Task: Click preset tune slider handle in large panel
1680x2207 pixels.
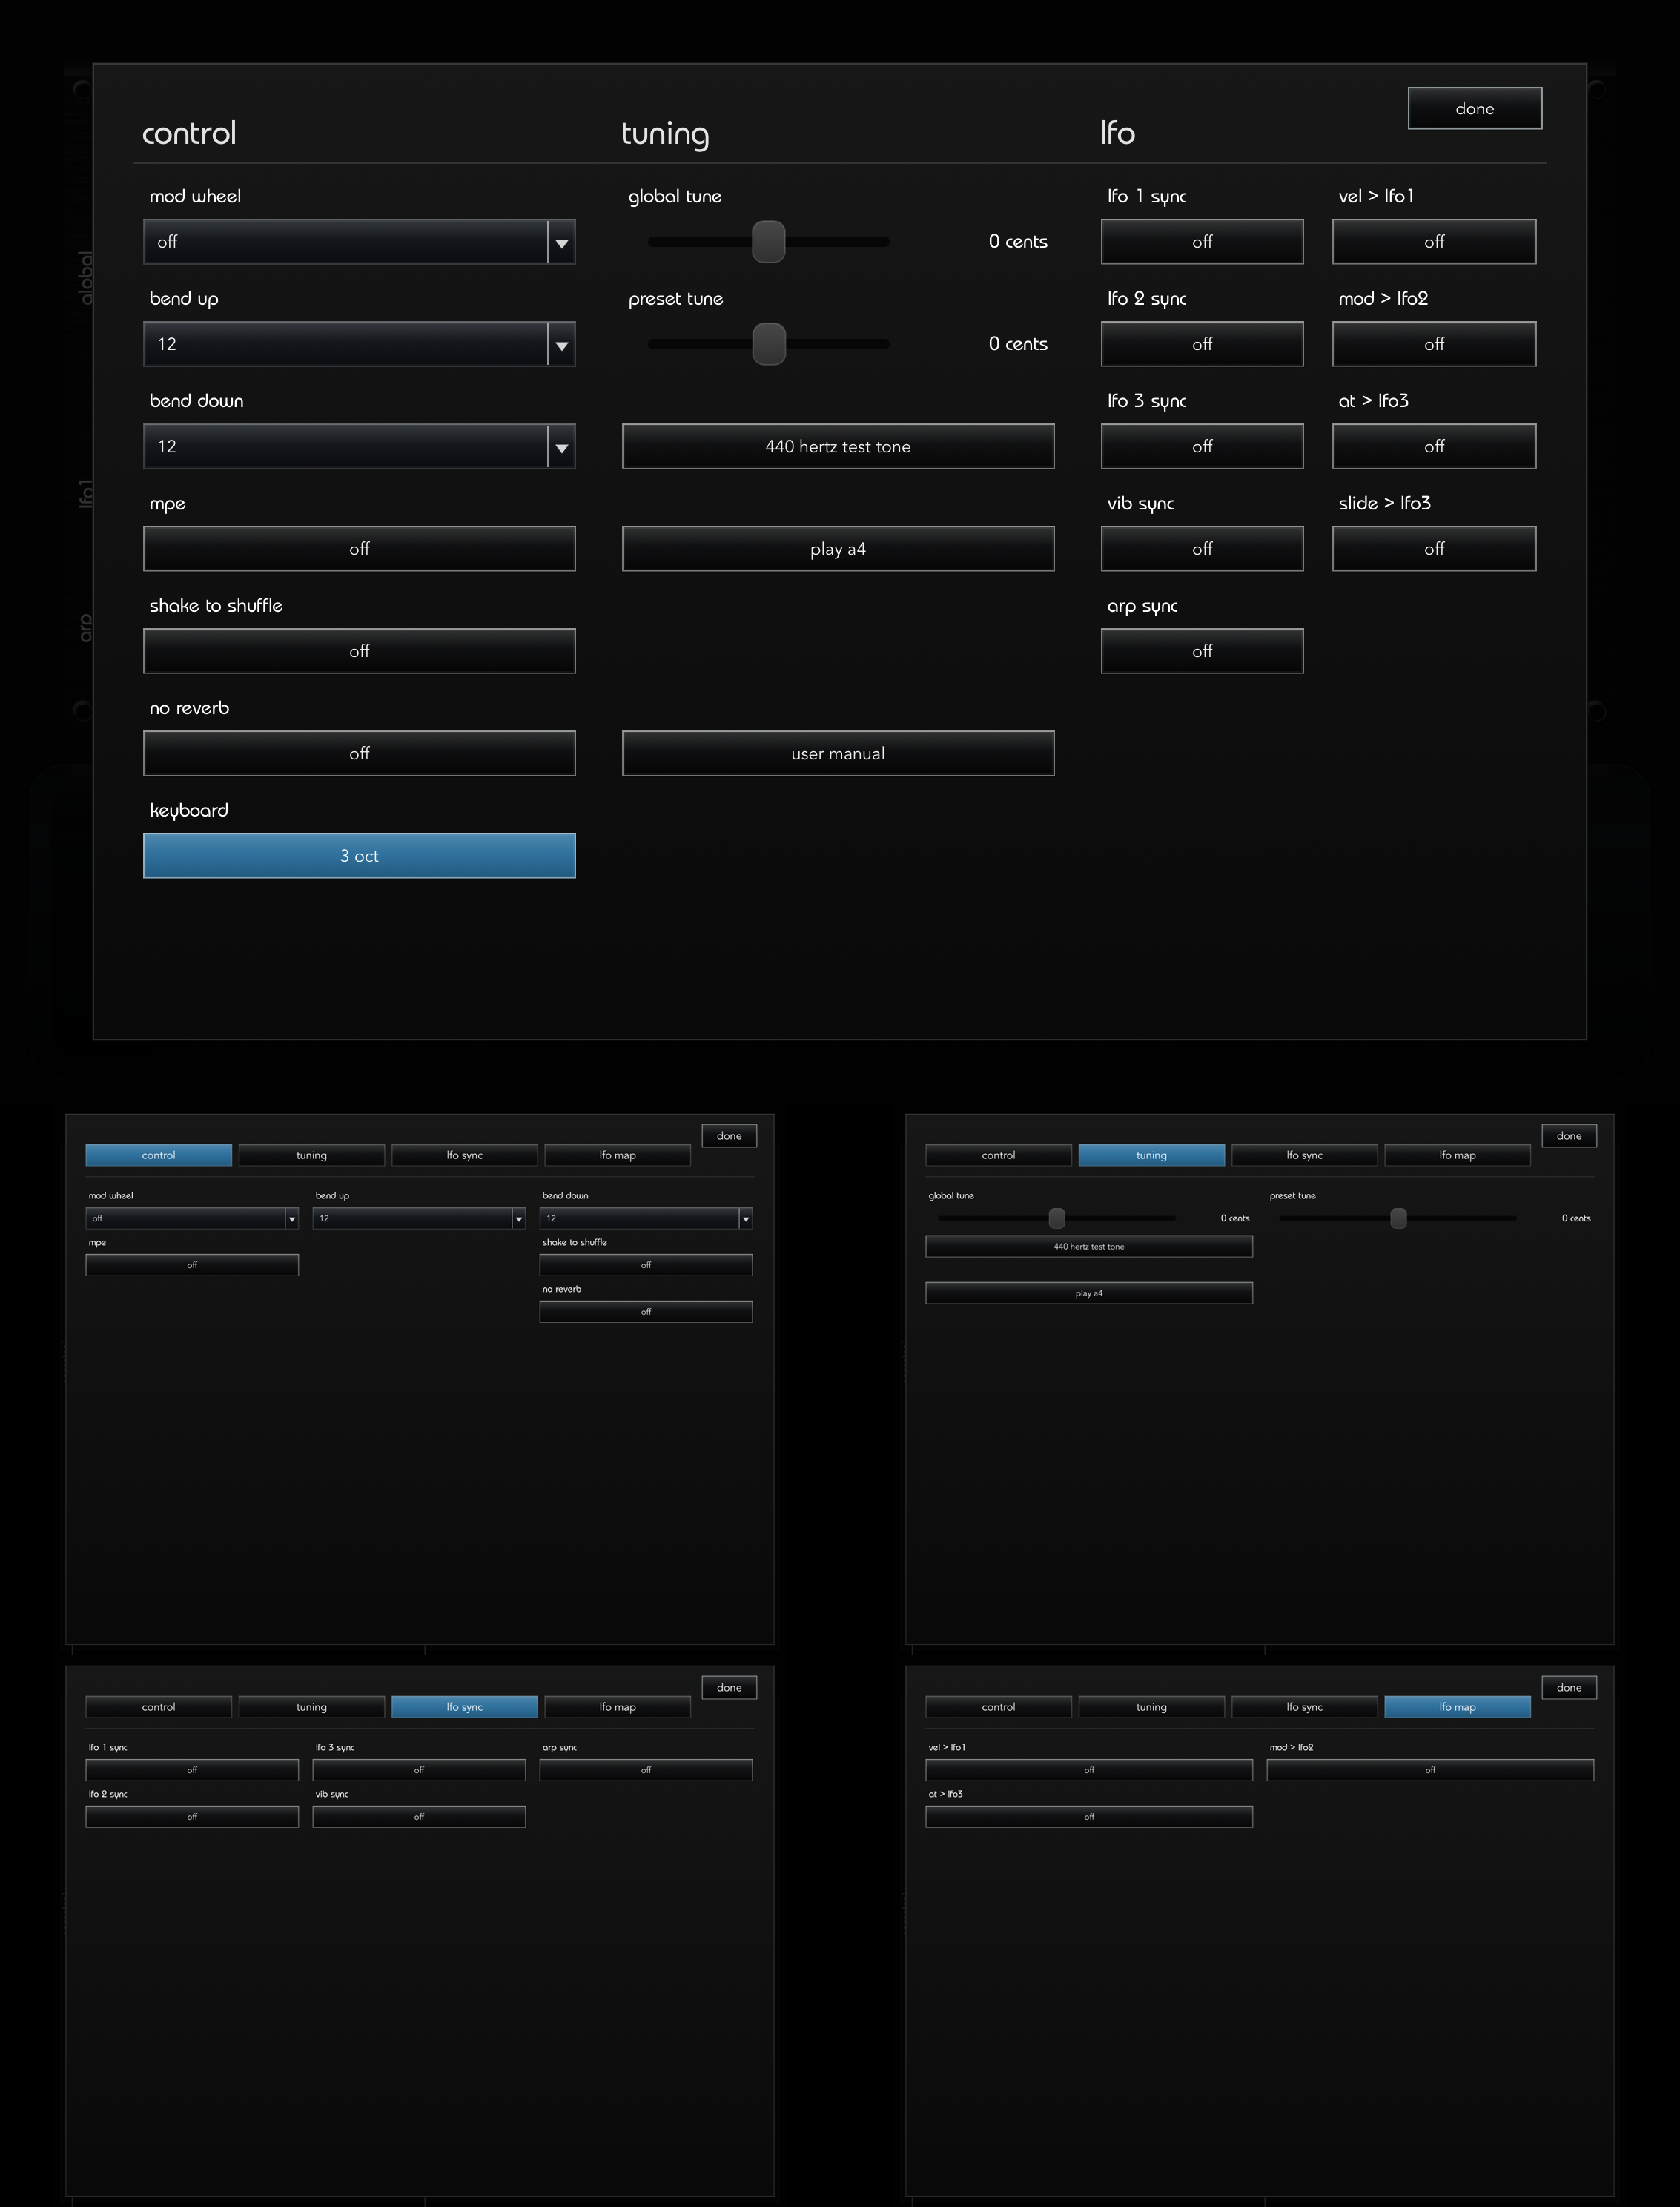Action: (x=768, y=344)
